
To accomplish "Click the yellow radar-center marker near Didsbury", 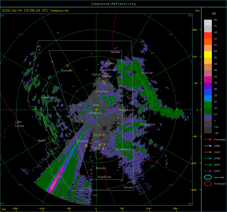I will coord(96,110).
